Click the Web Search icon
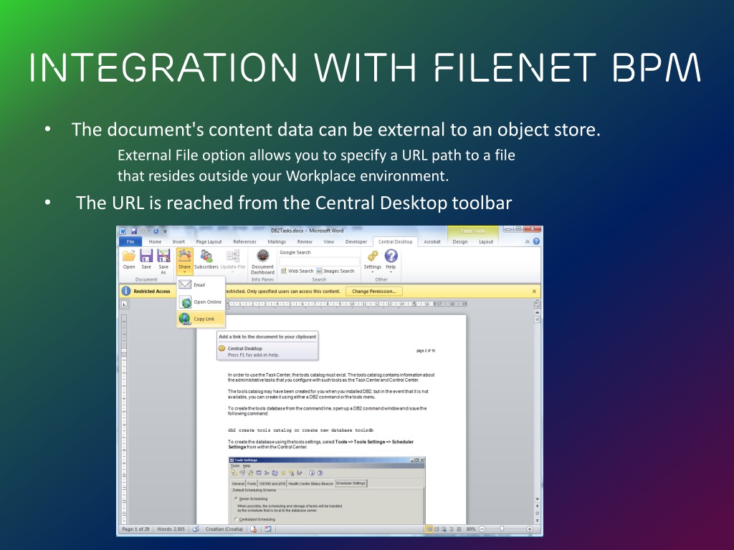Screen dimensions: 734x550 (x=284, y=271)
